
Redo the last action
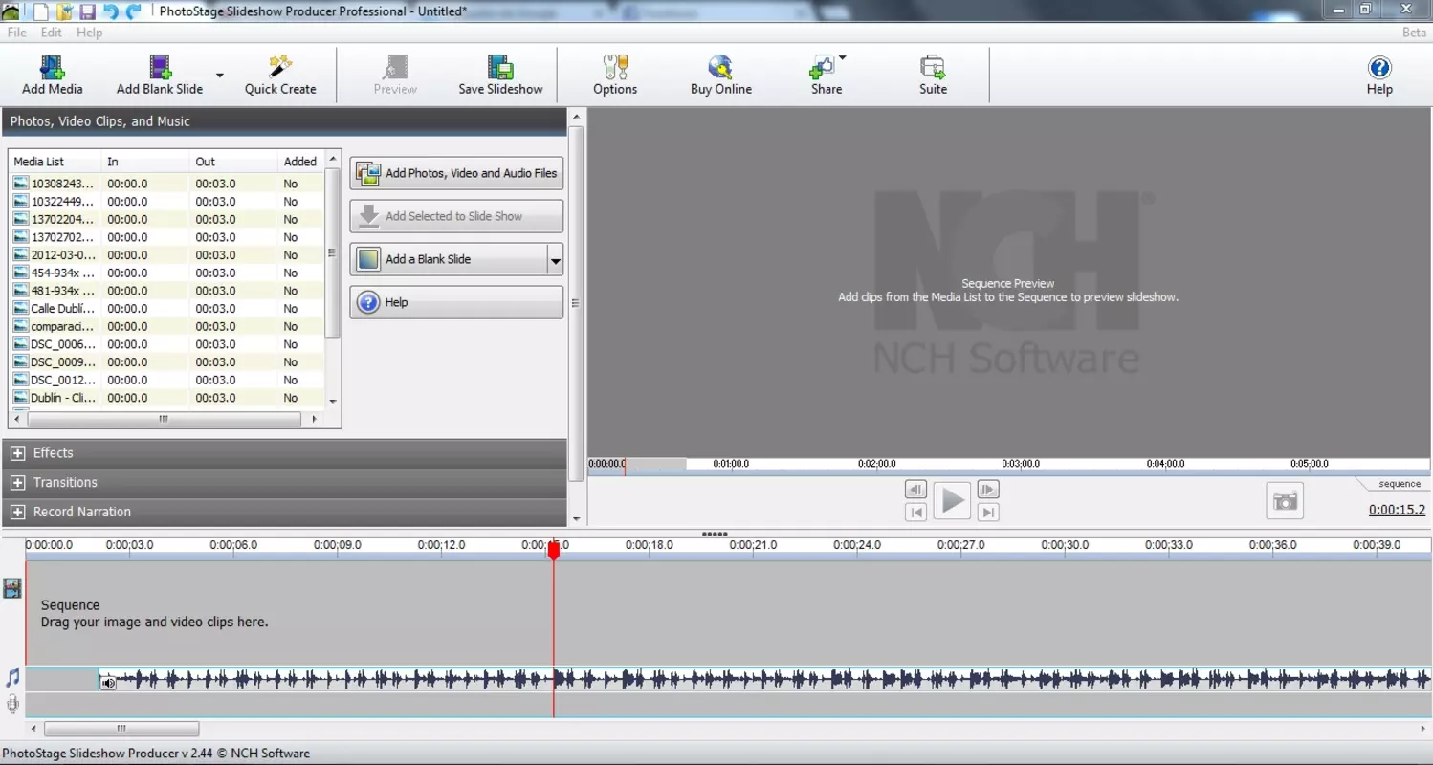[133, 11]
